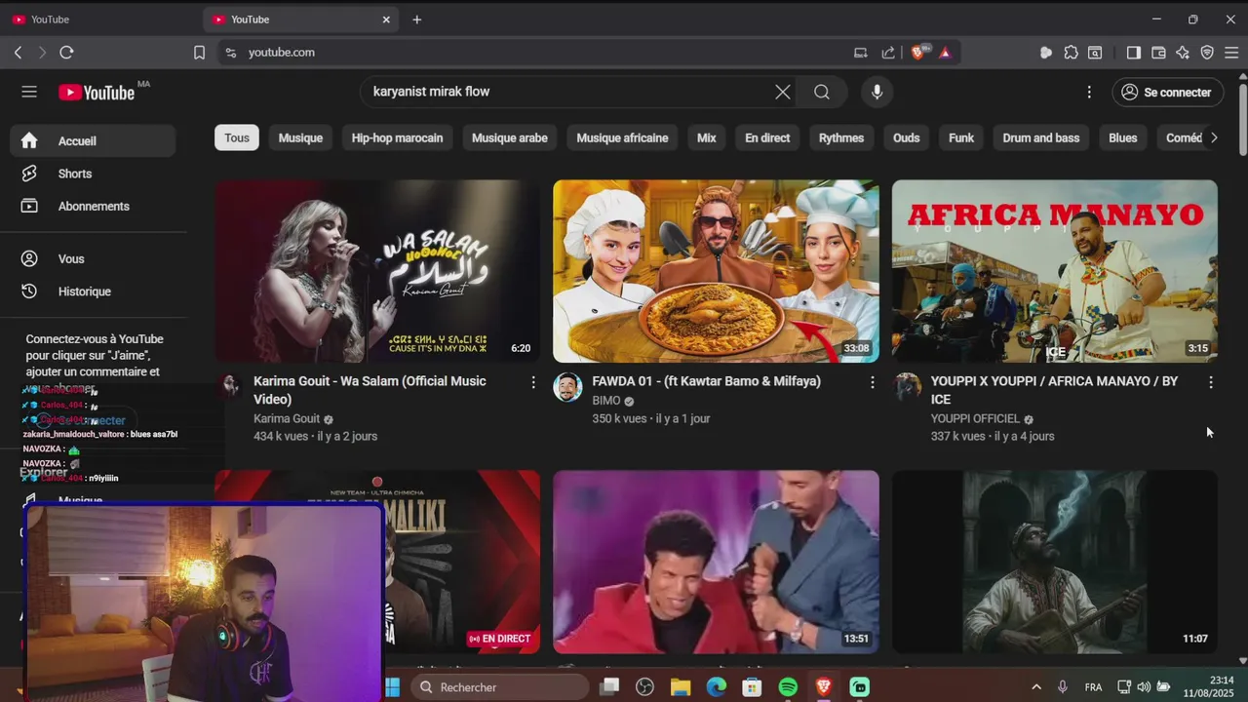Open the Vous section
The width and height of the screenshot is (1248, 702).
pos(94,258)
